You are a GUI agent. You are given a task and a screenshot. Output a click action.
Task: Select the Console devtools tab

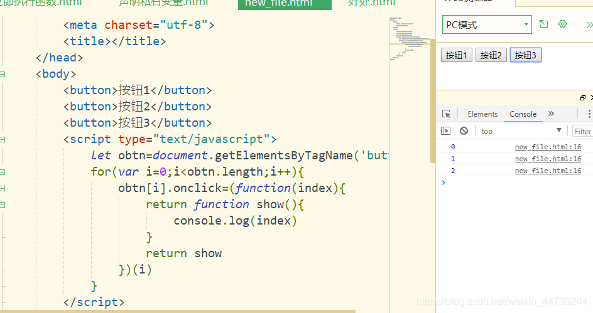(x=523, y=114)
